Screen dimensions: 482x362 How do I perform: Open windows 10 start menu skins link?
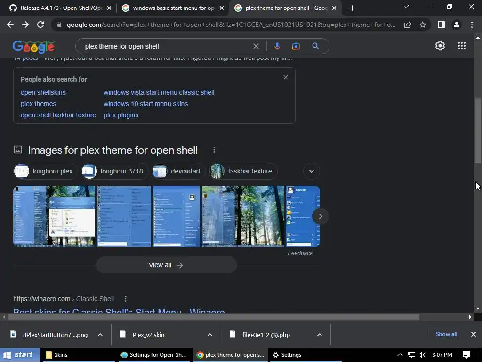[x=146, y=104]
